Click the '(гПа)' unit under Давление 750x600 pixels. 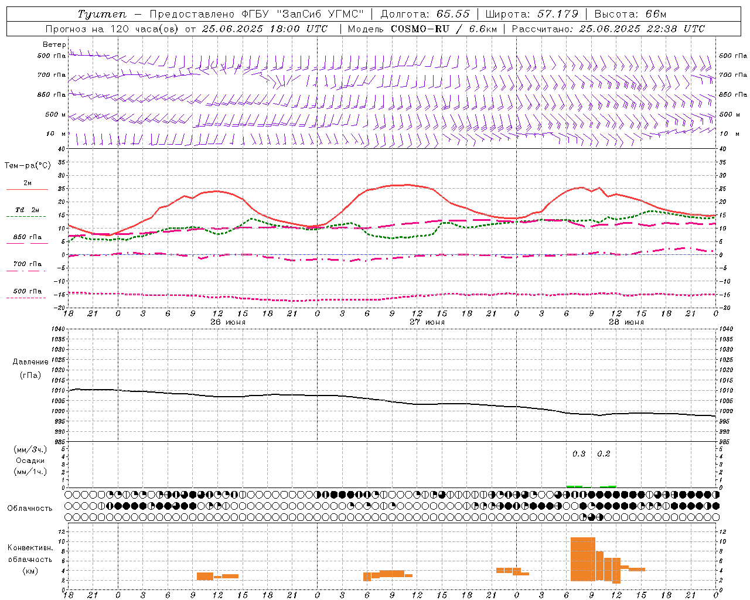pyautogui.click(x=30, y=376)
